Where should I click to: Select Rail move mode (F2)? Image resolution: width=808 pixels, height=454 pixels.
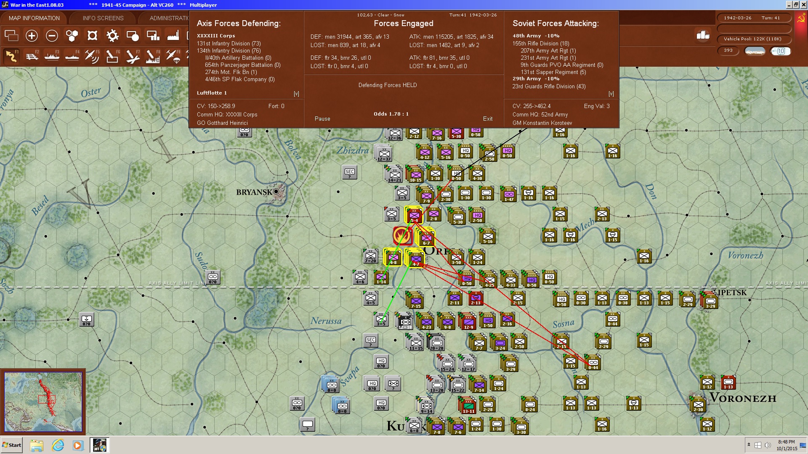click(x=32, y=56)
